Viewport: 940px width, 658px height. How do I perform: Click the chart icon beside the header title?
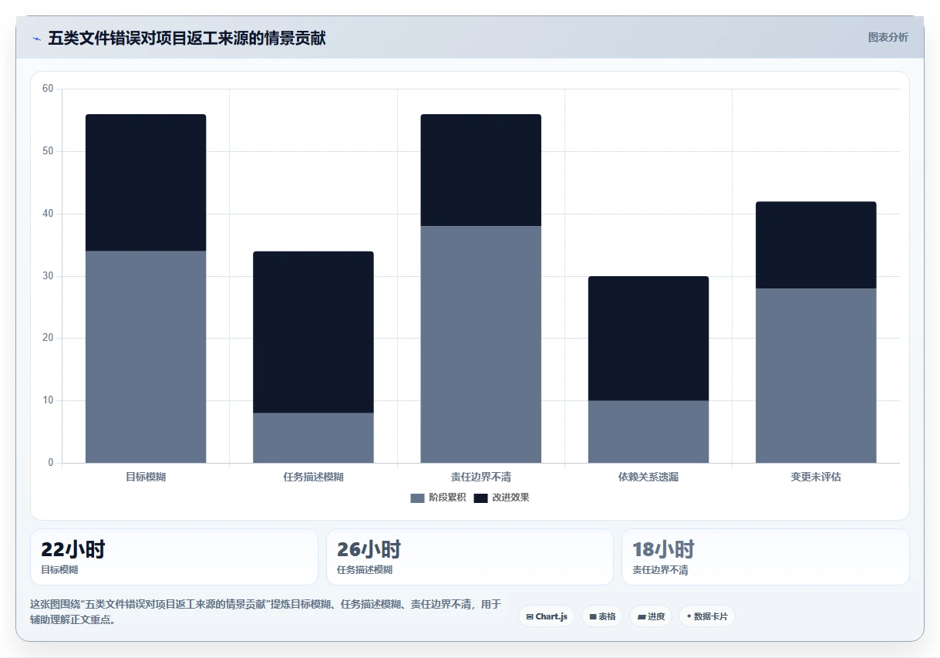coord(36,39)
